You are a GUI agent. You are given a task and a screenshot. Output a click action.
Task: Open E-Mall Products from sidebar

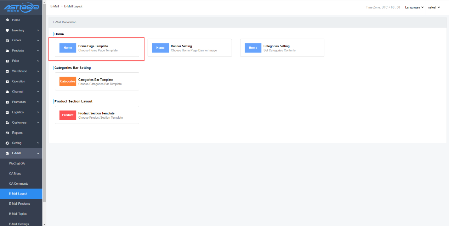click(x=19, y=204)
